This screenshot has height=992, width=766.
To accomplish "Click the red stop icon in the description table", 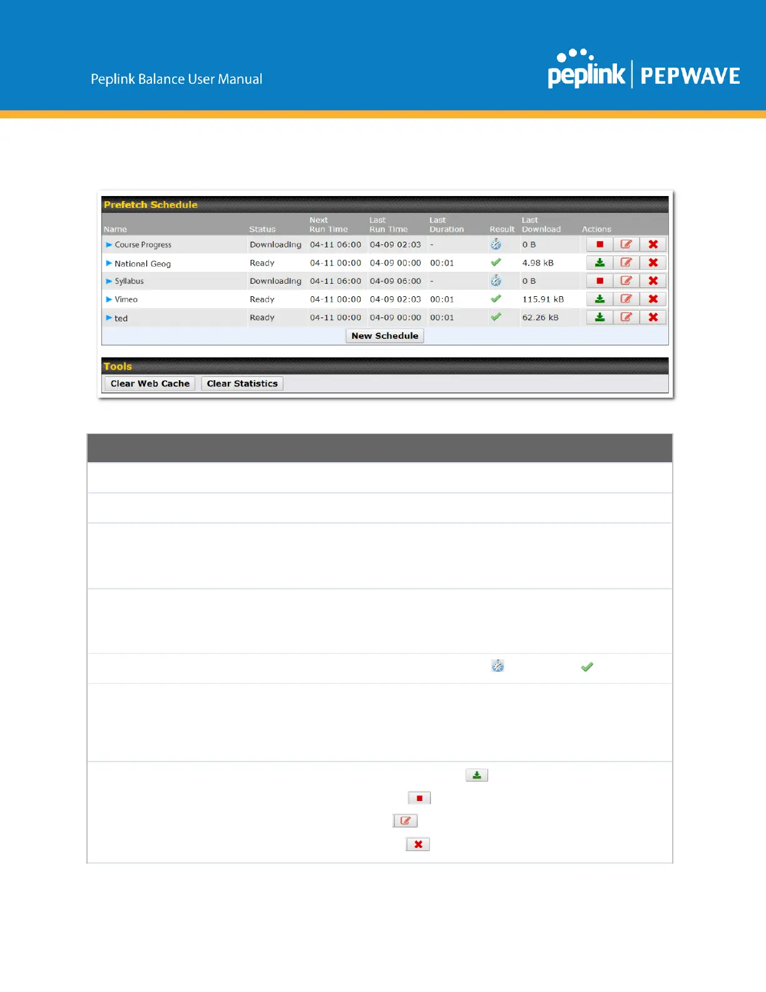I will (419, 798).
